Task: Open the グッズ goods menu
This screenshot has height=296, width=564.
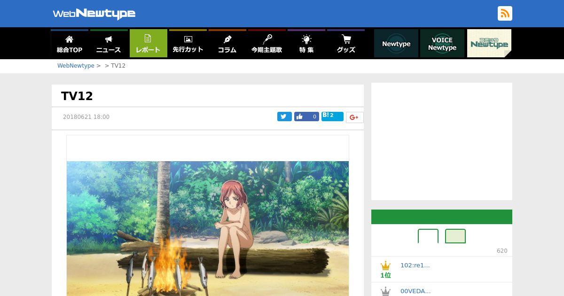Action: coord(346,43)
